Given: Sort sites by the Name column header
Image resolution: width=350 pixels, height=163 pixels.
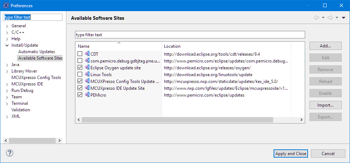Looking at the screenshot, I should (118, 46).
